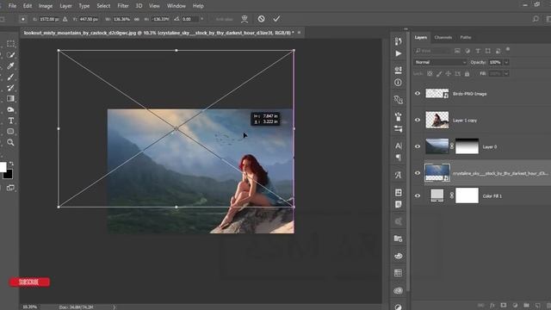This screenshot has width=551, height=310.
Task: Close the lookout_misty_mountains document tab
Action: tap(299, 33)
